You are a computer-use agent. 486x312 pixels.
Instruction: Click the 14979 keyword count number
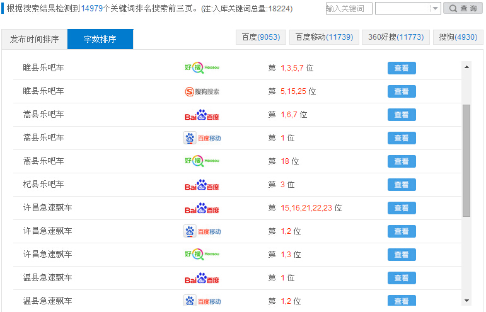[92, 9]
